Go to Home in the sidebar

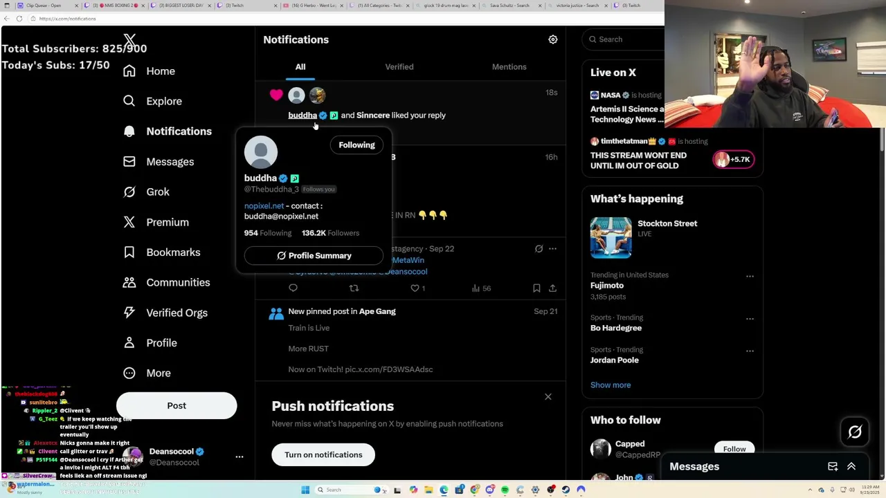(x=150, y=71)
